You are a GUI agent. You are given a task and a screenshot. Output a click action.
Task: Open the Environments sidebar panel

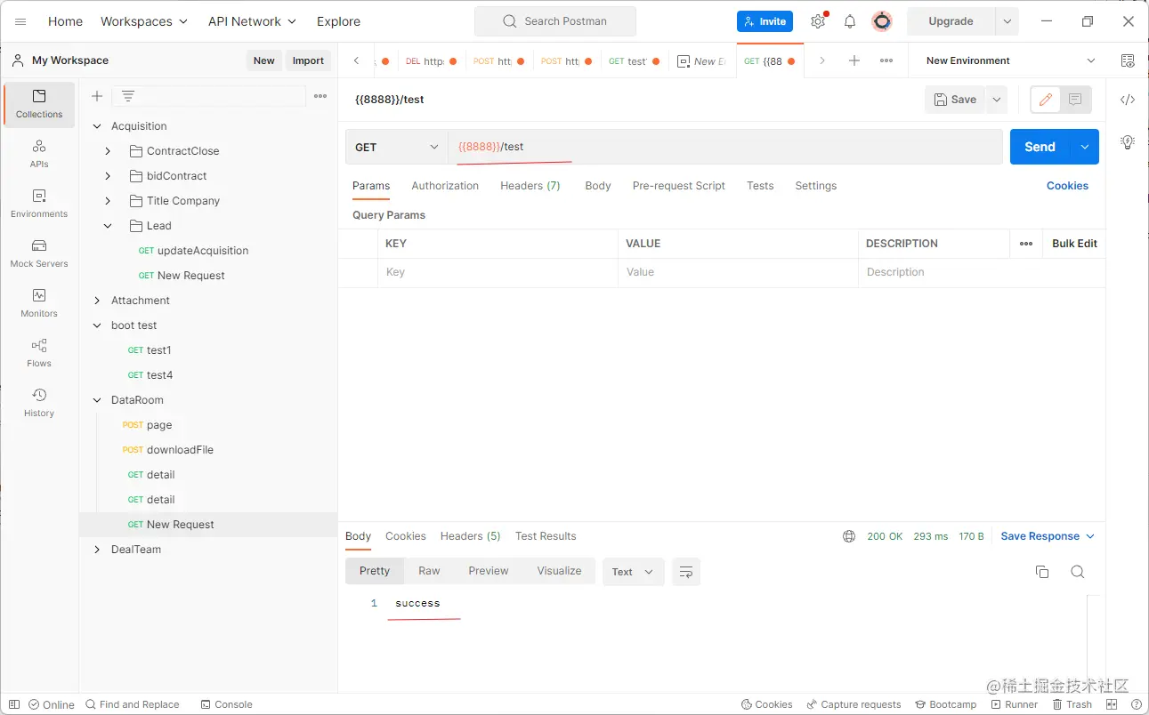pos(39,204)
